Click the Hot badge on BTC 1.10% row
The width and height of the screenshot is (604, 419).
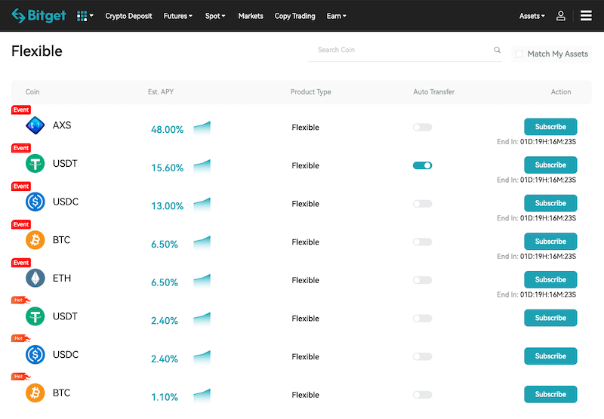(x=21, y=376)
